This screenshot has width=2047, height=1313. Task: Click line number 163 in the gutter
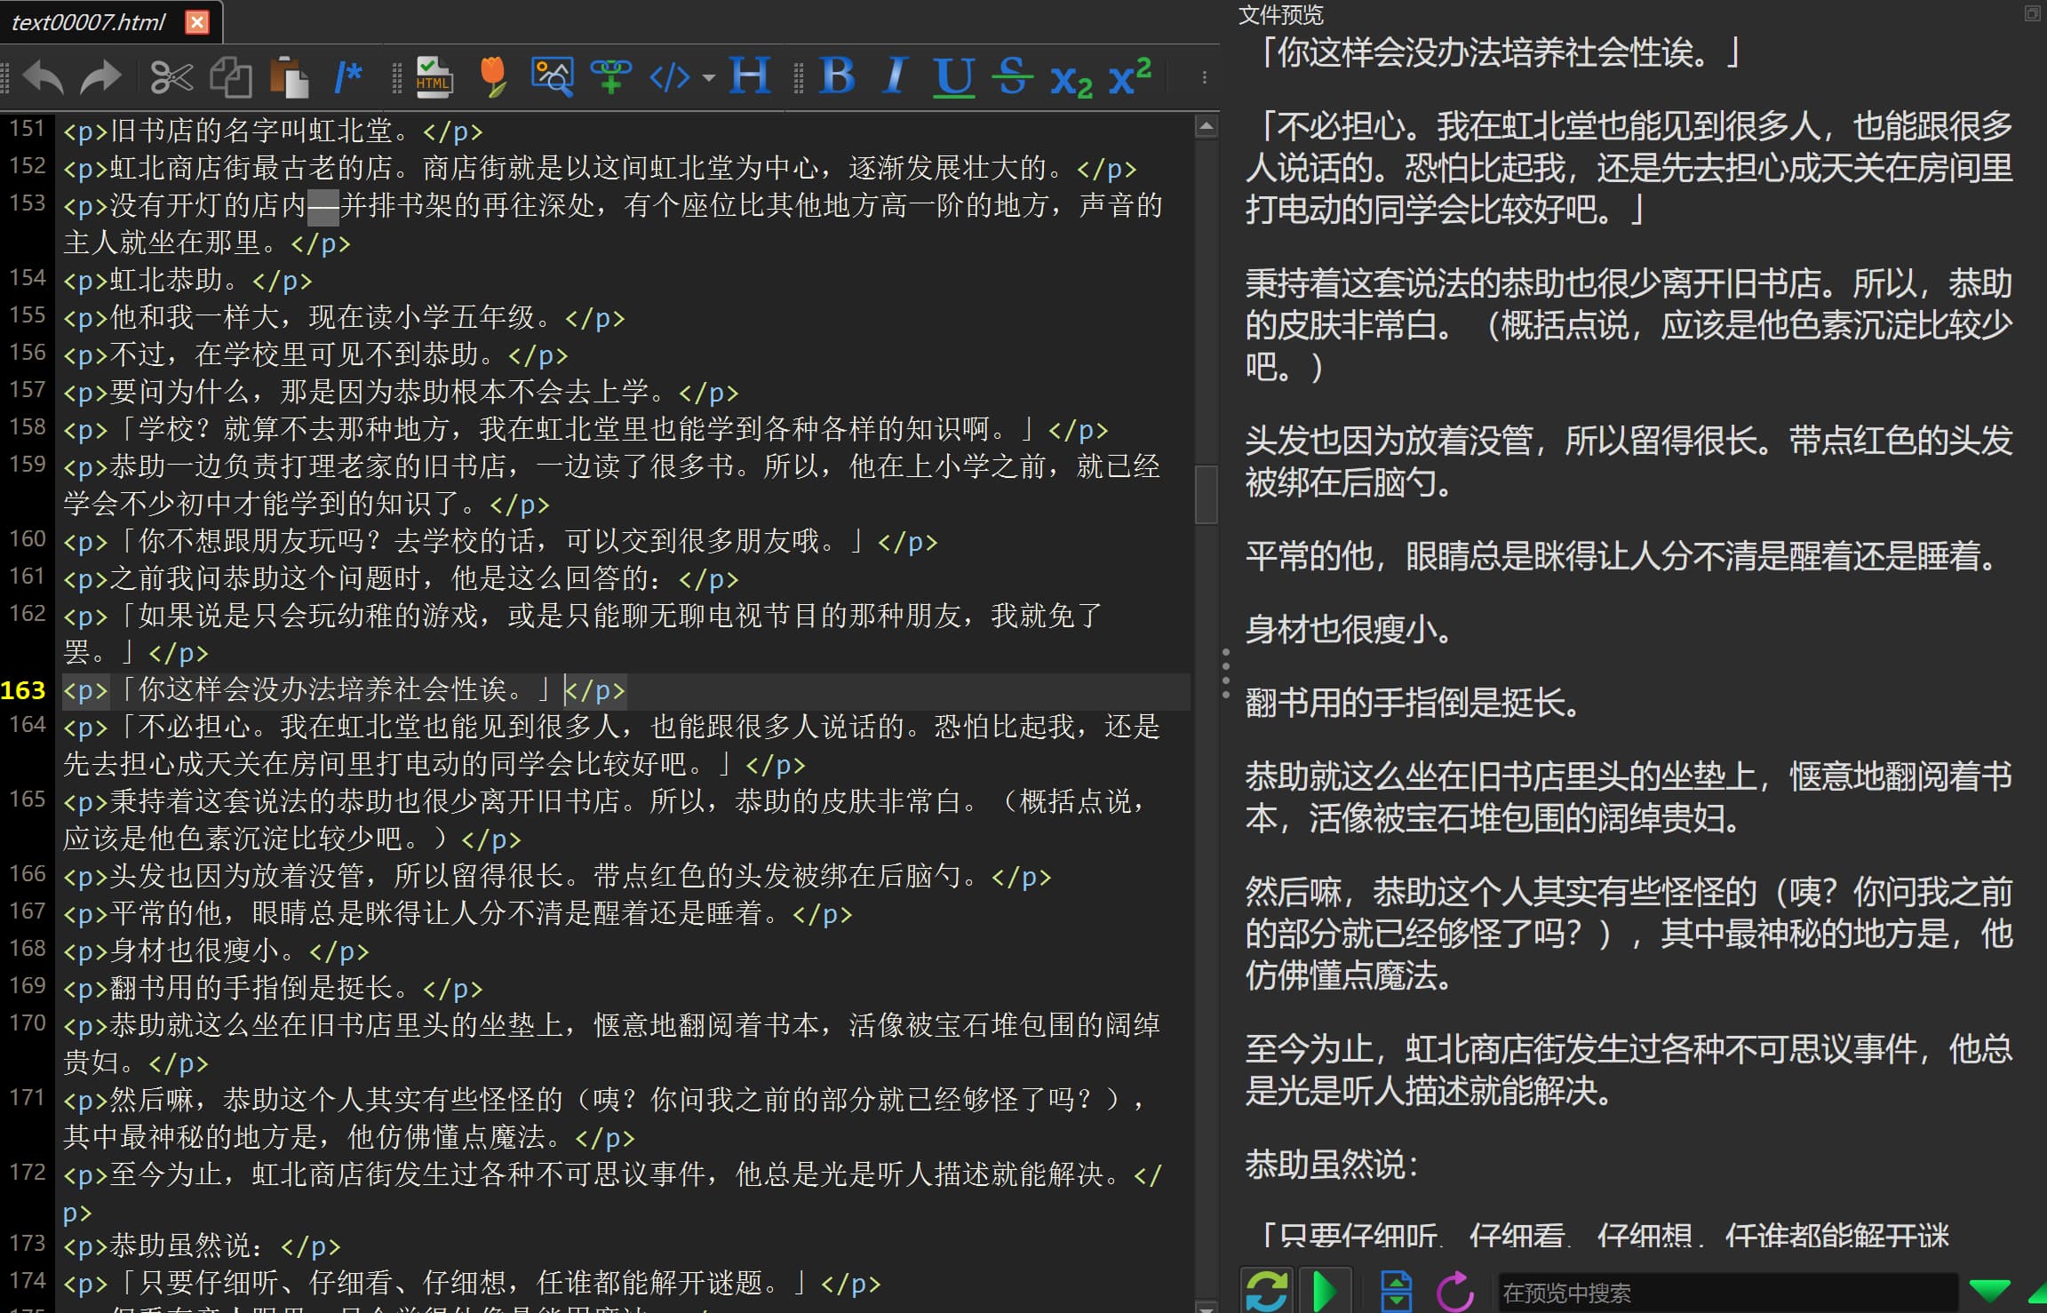[x=23, y=690]
